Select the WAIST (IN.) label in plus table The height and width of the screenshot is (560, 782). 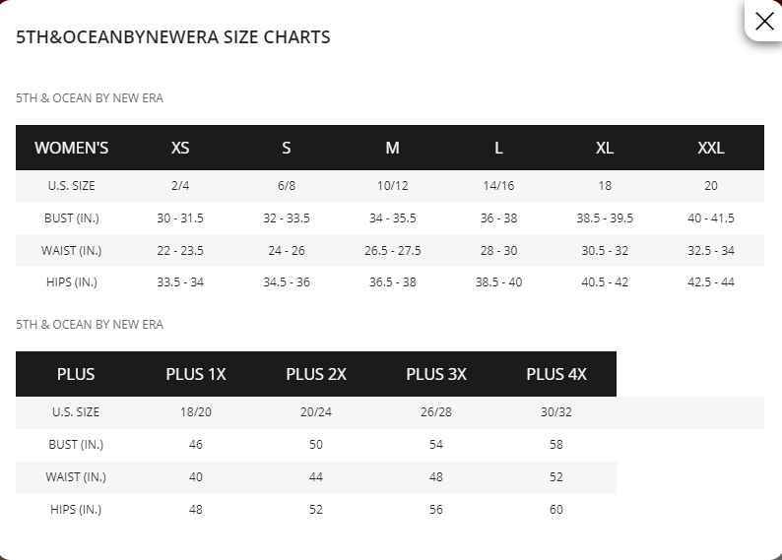coord(76,476)
